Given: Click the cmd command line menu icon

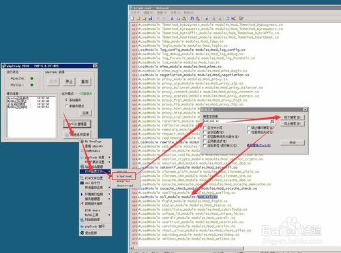Looking at the screenshot, I should pos(82,183).
